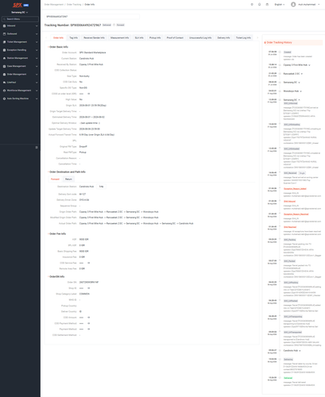This screenshot has height=397, width=325.
Task: Click the Log button beside Destination Station
Action: tap(101, 187)
